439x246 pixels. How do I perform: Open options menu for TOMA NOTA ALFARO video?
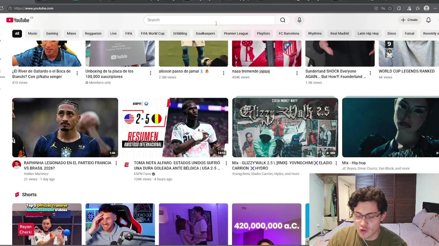[x=226, y=163]
